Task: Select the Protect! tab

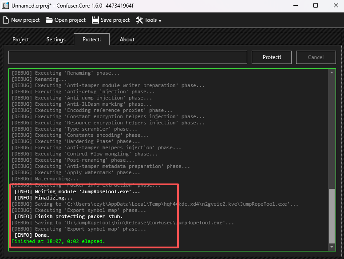Action: click(x=91, y=40)
